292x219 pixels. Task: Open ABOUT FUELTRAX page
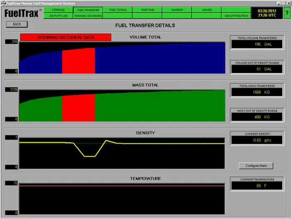236,16
